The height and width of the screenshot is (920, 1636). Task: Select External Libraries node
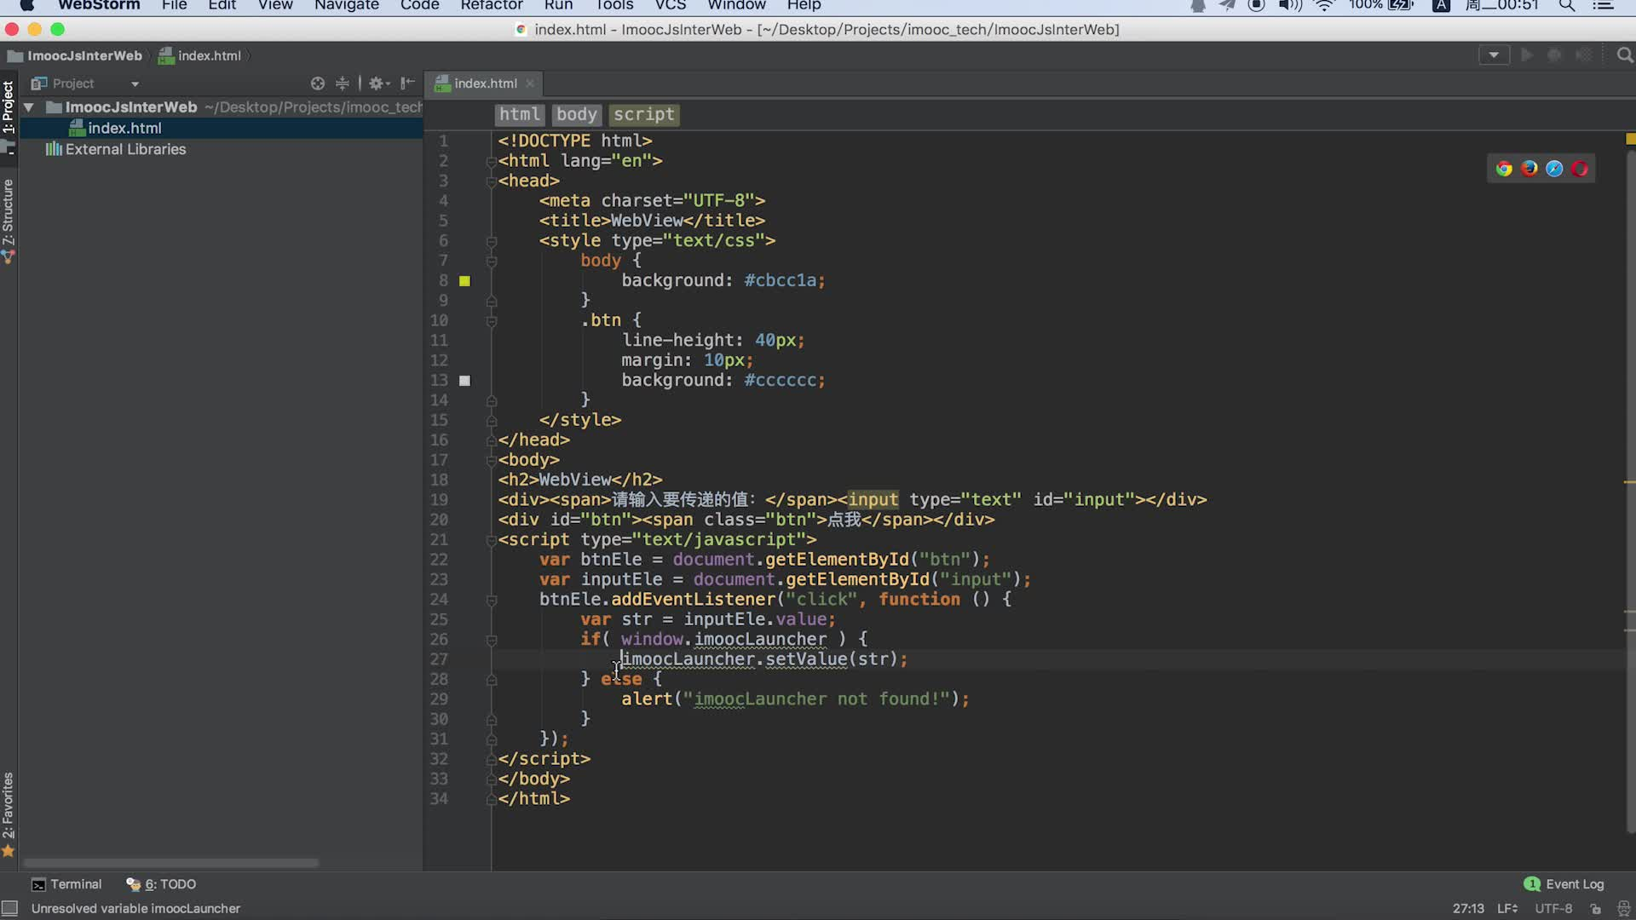[x=115, y=149]
